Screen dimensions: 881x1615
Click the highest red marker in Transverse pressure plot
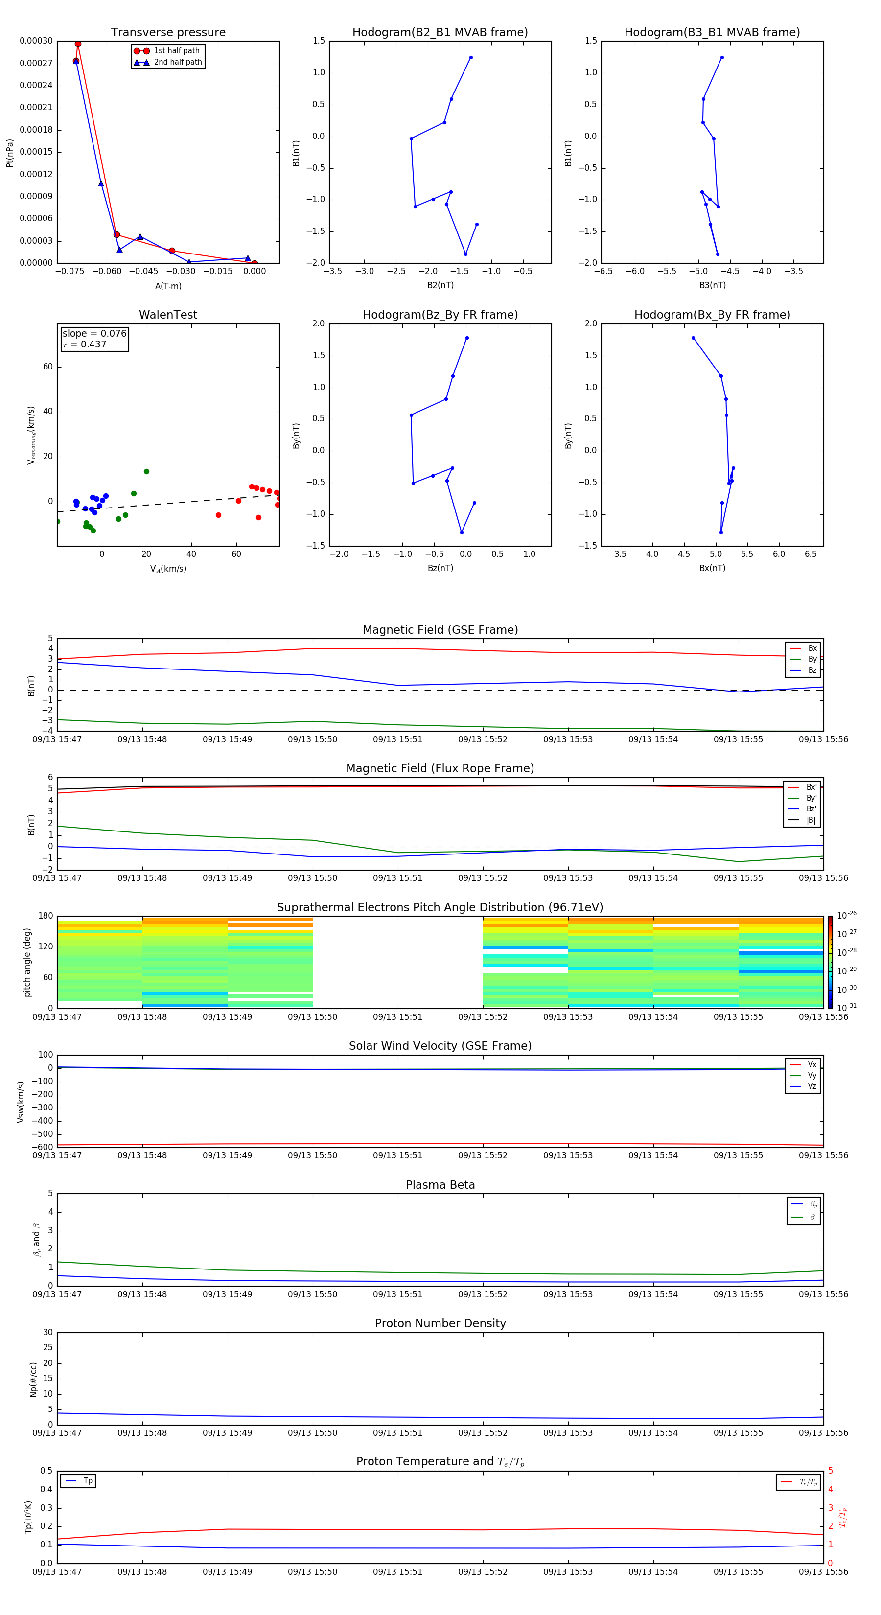pyautogui.click(x=78, y=44)
